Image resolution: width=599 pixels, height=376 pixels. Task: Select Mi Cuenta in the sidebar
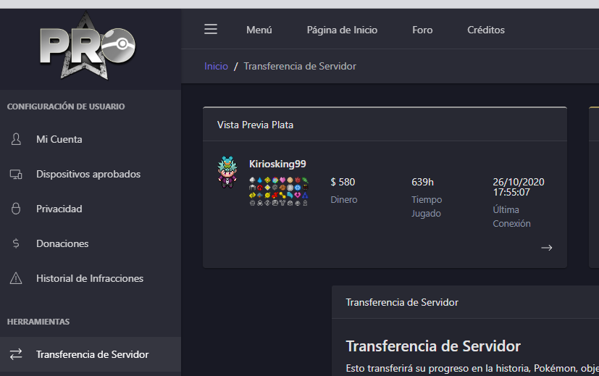coord(59,139)
